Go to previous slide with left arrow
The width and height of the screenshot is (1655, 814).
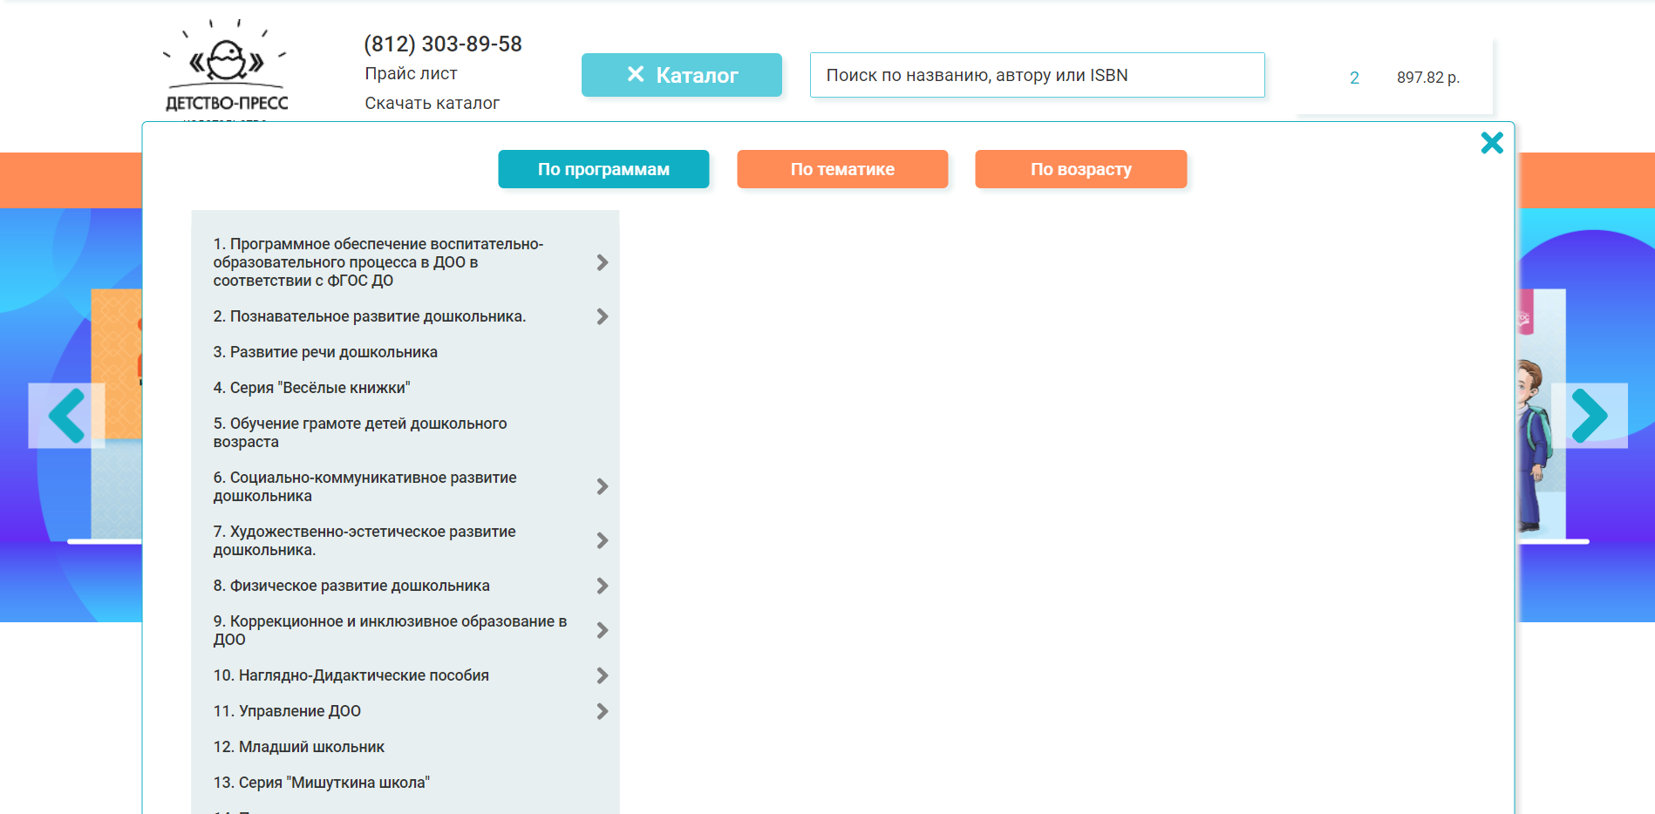pyautogui.click(x=67, y=416)
